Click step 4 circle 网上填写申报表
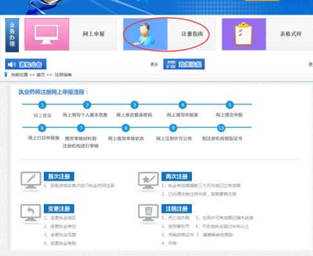This screenshot has height=256, width=313. [182, 105]
